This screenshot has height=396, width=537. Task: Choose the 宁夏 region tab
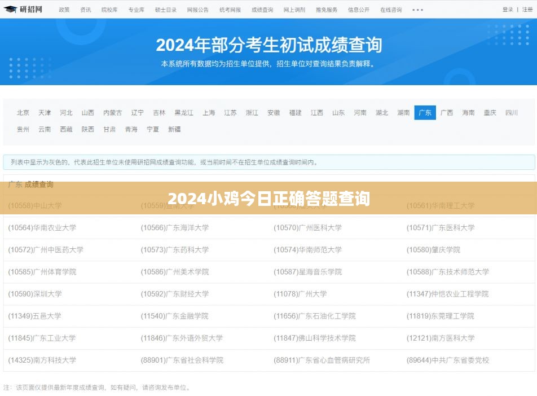coord(153,130)
